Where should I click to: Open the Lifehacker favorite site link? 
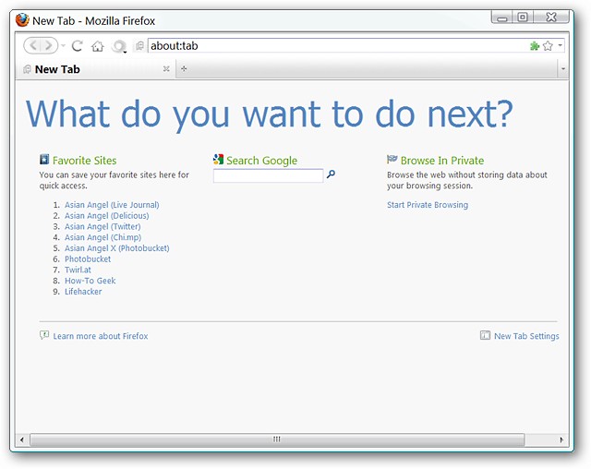[83, 292]
